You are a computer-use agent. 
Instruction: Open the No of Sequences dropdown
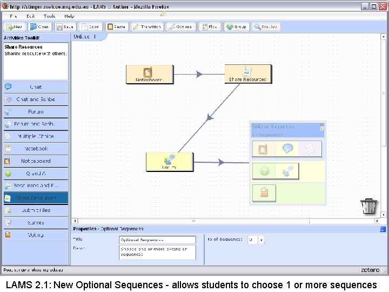click(x=261, y=240)
